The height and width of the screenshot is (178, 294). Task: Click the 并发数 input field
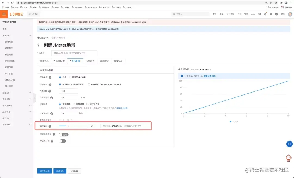pyautogui.click(x=68, y=91)
